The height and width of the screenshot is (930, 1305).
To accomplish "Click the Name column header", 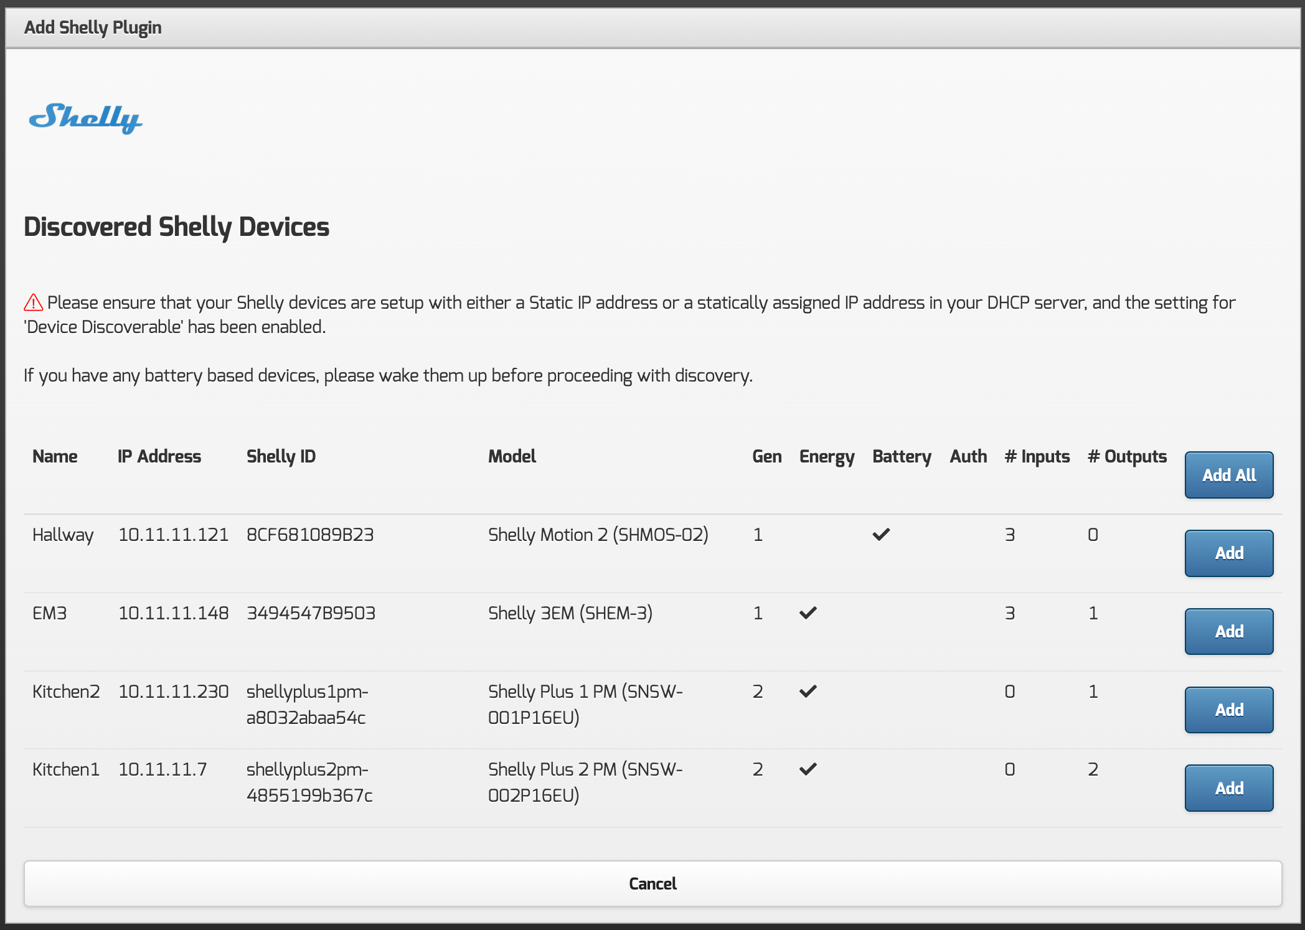I will [55, 456].
